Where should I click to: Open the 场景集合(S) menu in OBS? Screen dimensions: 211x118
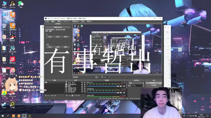[x=75, y=22]
